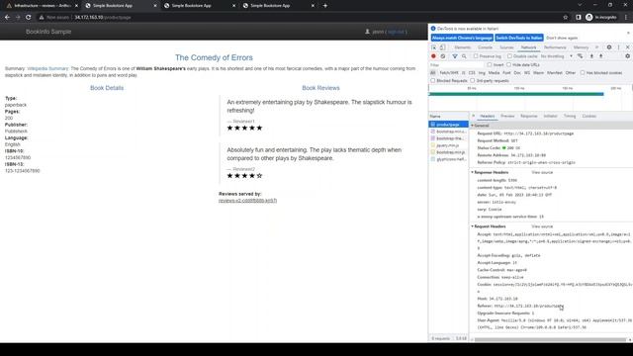This screenshot has height=356, width=633.
Task: Show more DevTools tabs with chevron
Action: (x=597, y=47)
